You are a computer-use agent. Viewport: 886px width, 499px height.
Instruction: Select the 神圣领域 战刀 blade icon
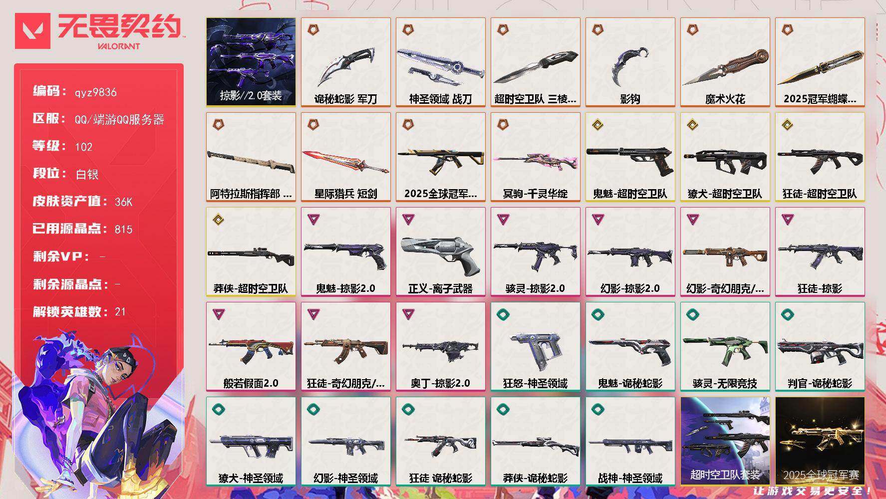[x=440, y=65]
